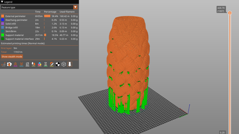Toggle seams display icon

27,64
